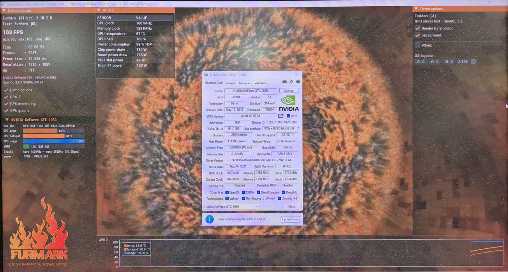Click the R: 0 color value
This screenshot has width=508, height=272.
coord(421,61)
